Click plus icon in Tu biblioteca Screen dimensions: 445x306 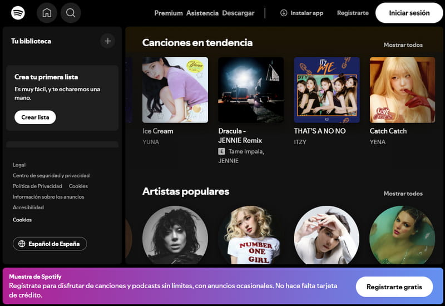(107, 41)
